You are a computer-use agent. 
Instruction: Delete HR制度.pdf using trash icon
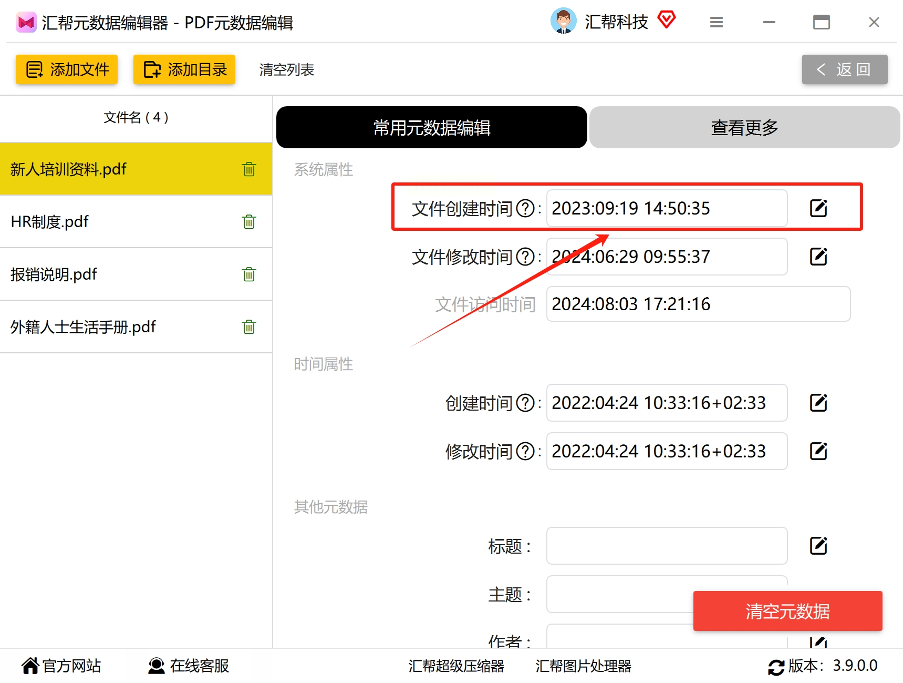[x=249, y=222]
